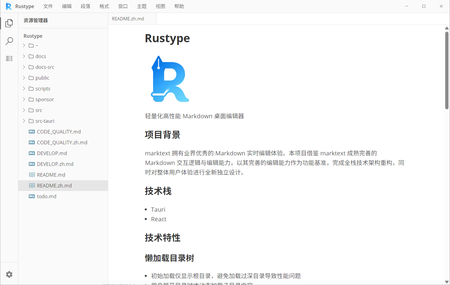Expand the scripts folder chevron
Image resolution: width=450 pixels, height=285 pixels.
click(24, 89)
